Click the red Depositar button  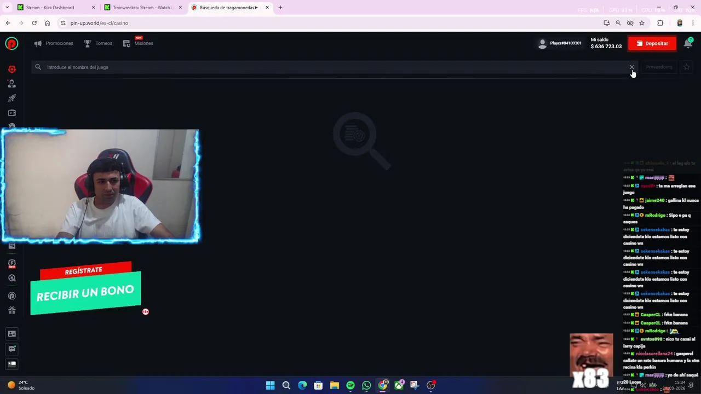(x=652, y=44)
